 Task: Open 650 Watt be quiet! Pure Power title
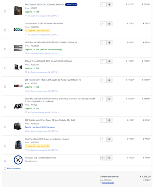point(50,120)
